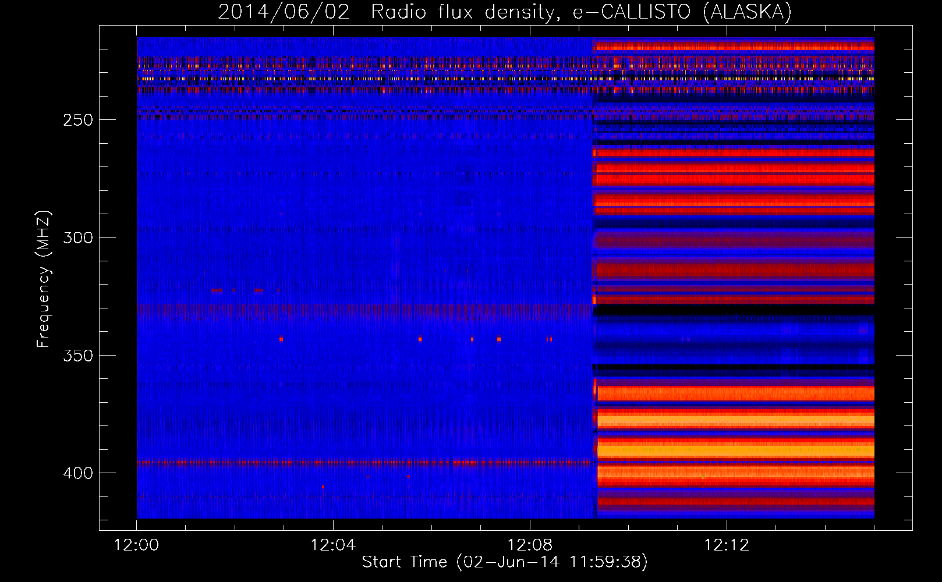Screen dimensions: 942x582
Task: Click the 250 frequency tick label
Action: click(77, 120)
